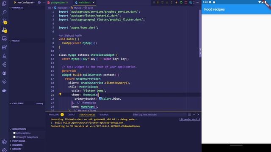Click Step Into in debug toolbar
This screenshot has width=271, height=152.
(x=167, y=3)
